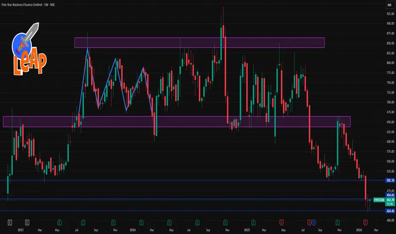Click the candle countdown timer under 452.70
Image resolution: width=396 pixels, height=234 pixels.
(390, 204)
